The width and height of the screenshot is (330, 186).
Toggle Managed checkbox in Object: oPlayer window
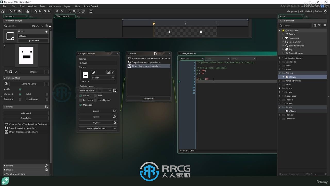coord(81,105)
